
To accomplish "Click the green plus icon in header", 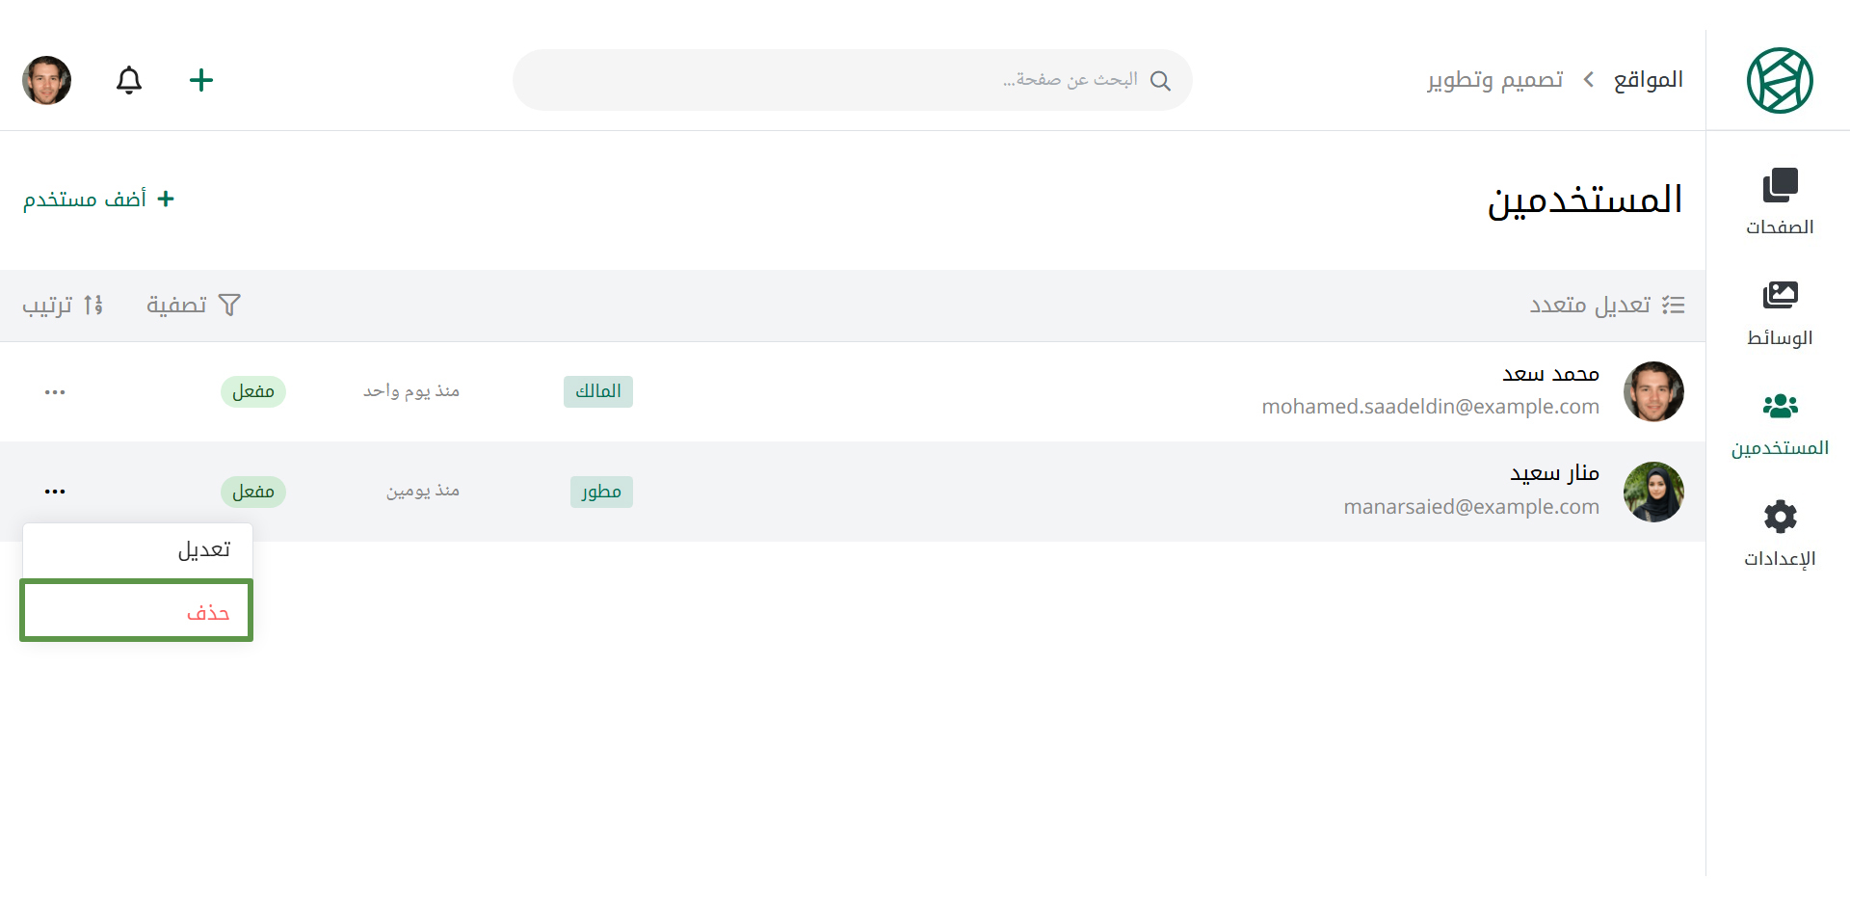I will coord(201,80).
